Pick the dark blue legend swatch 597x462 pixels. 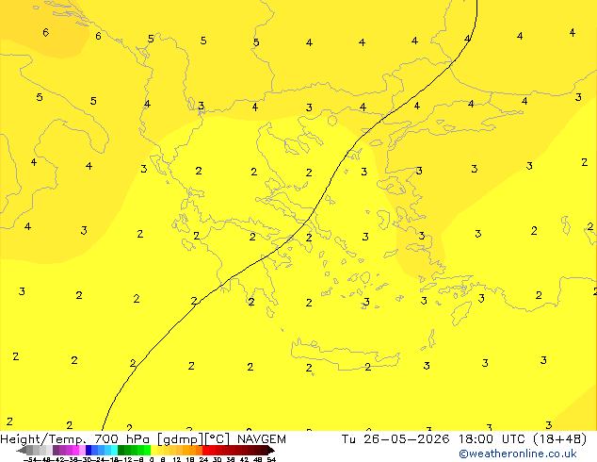click(89, 450)
